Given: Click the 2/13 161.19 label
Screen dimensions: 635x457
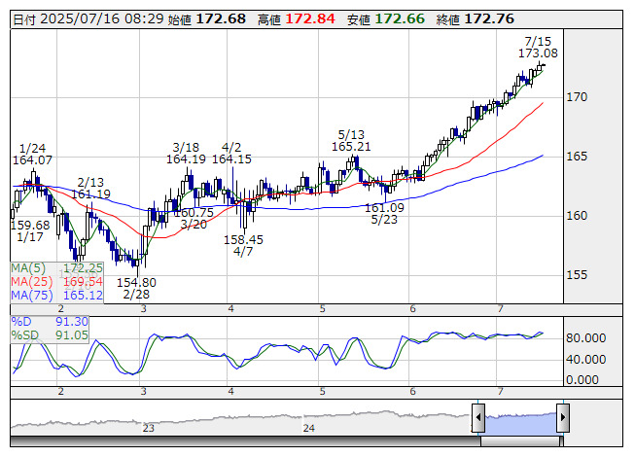Looking at the screenshot, I should coord(90,189).
